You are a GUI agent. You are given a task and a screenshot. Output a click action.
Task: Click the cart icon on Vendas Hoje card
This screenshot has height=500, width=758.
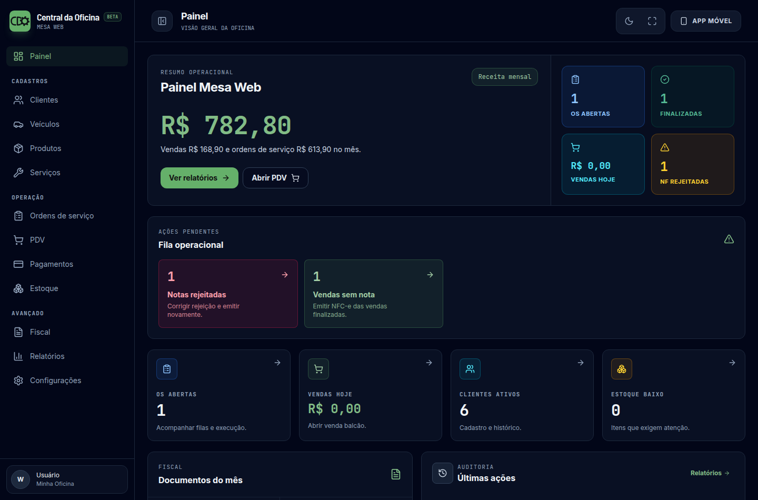318,369
